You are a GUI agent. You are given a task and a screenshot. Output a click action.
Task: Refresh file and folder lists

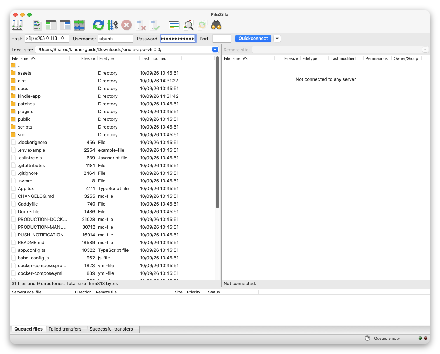[98, 25]
